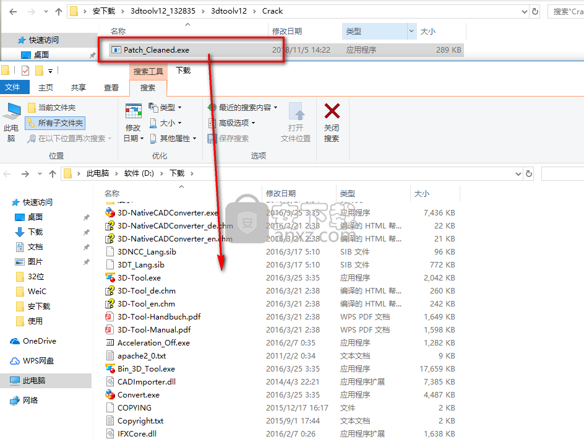Click Type column dropdown arrow in Crack window
The width and height of the screenshot is (584, 439).
(411, 32)
